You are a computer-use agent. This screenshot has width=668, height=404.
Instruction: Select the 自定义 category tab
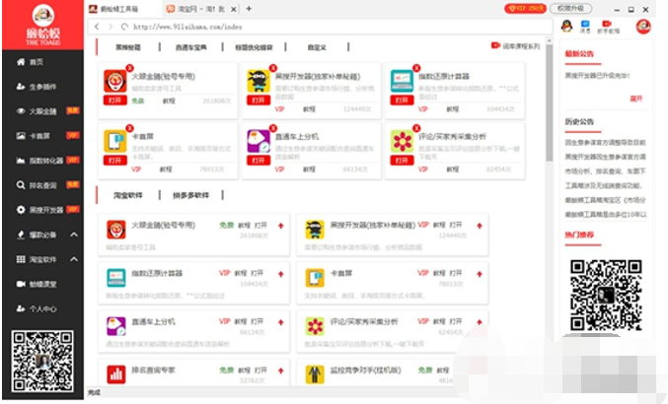pyautogui.click(x=317, y=47)
